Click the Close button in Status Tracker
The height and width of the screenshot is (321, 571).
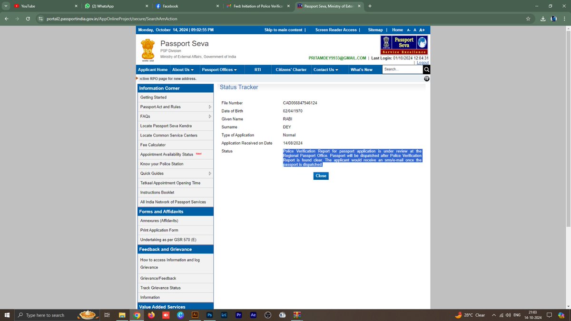click(321, 176)
